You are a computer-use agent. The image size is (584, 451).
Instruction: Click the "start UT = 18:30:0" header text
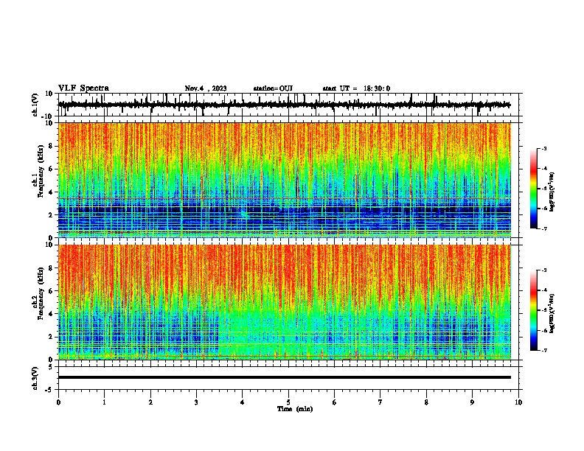(x=356, y=88)
